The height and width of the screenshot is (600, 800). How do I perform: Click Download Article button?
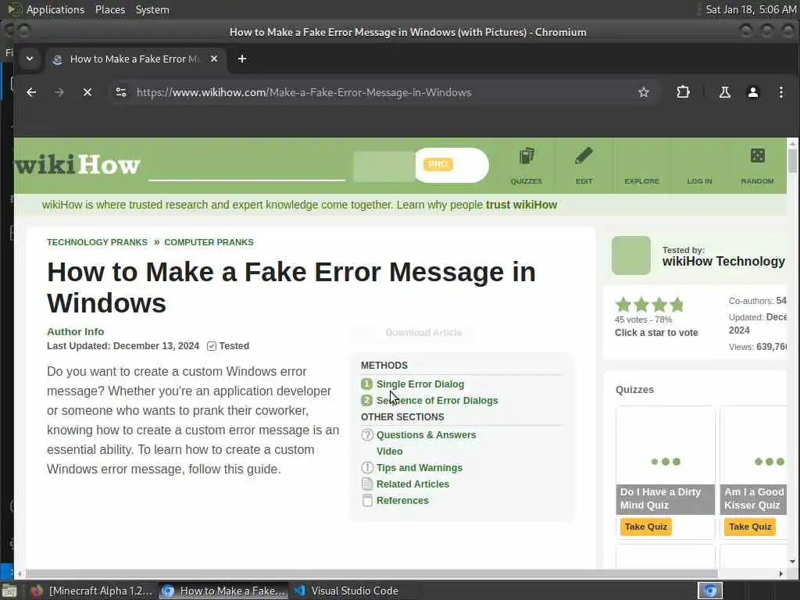click(x=412, y=333)
